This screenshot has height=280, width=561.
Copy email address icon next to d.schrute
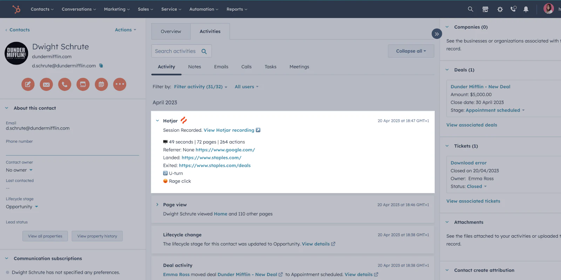tap(101, 66)
